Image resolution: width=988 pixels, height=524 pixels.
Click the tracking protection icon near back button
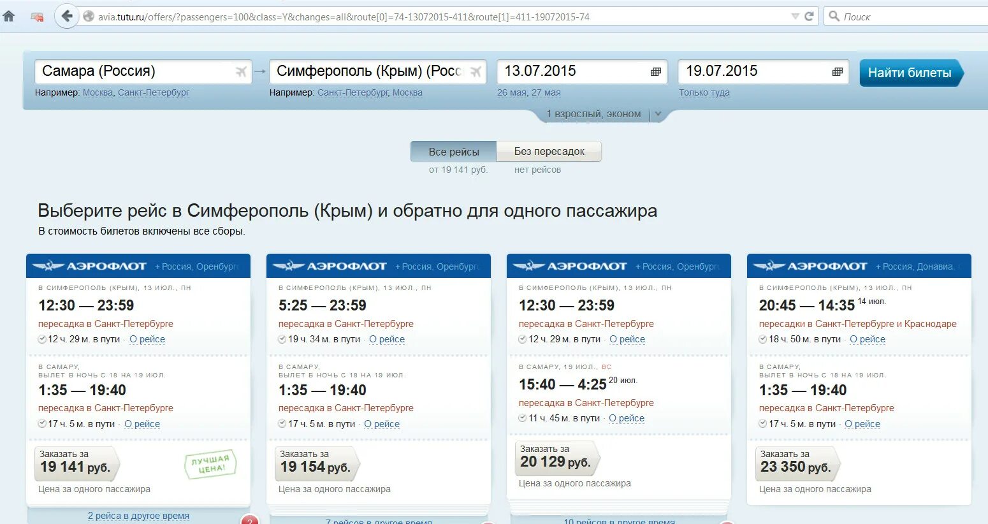(38, 17)
